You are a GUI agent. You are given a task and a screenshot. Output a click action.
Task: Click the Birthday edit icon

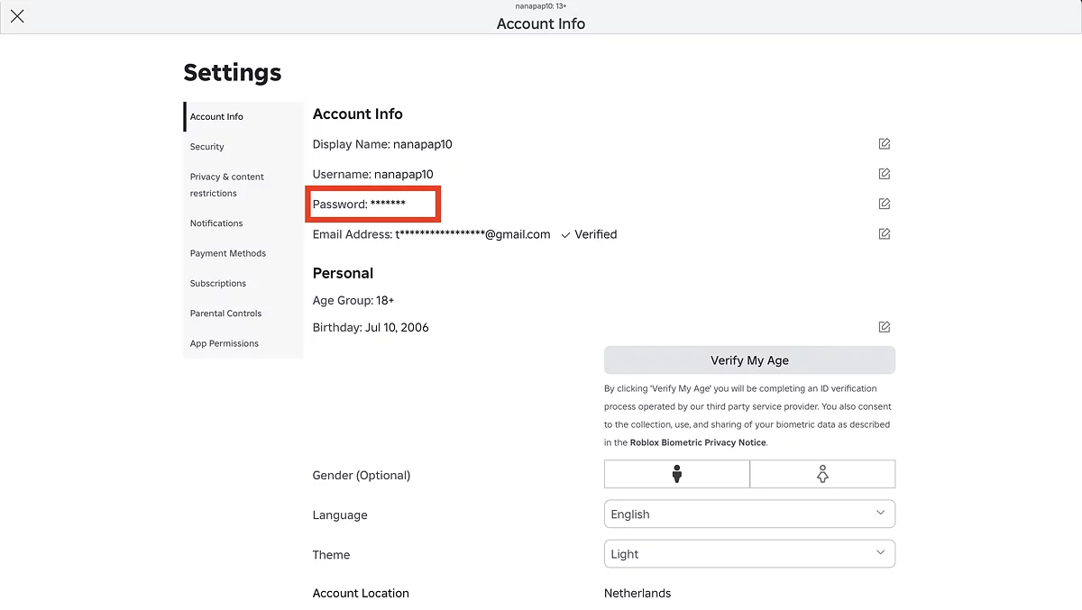tap(885, 327)
